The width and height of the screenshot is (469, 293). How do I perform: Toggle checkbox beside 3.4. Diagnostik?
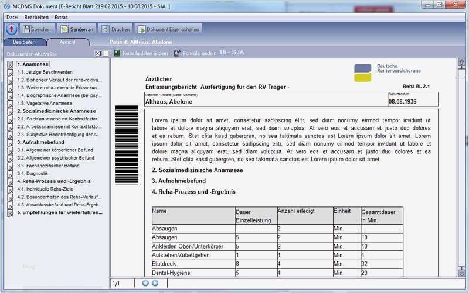tap(11, 174)
